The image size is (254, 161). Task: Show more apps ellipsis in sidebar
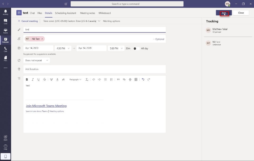click(x=6, y=68)
